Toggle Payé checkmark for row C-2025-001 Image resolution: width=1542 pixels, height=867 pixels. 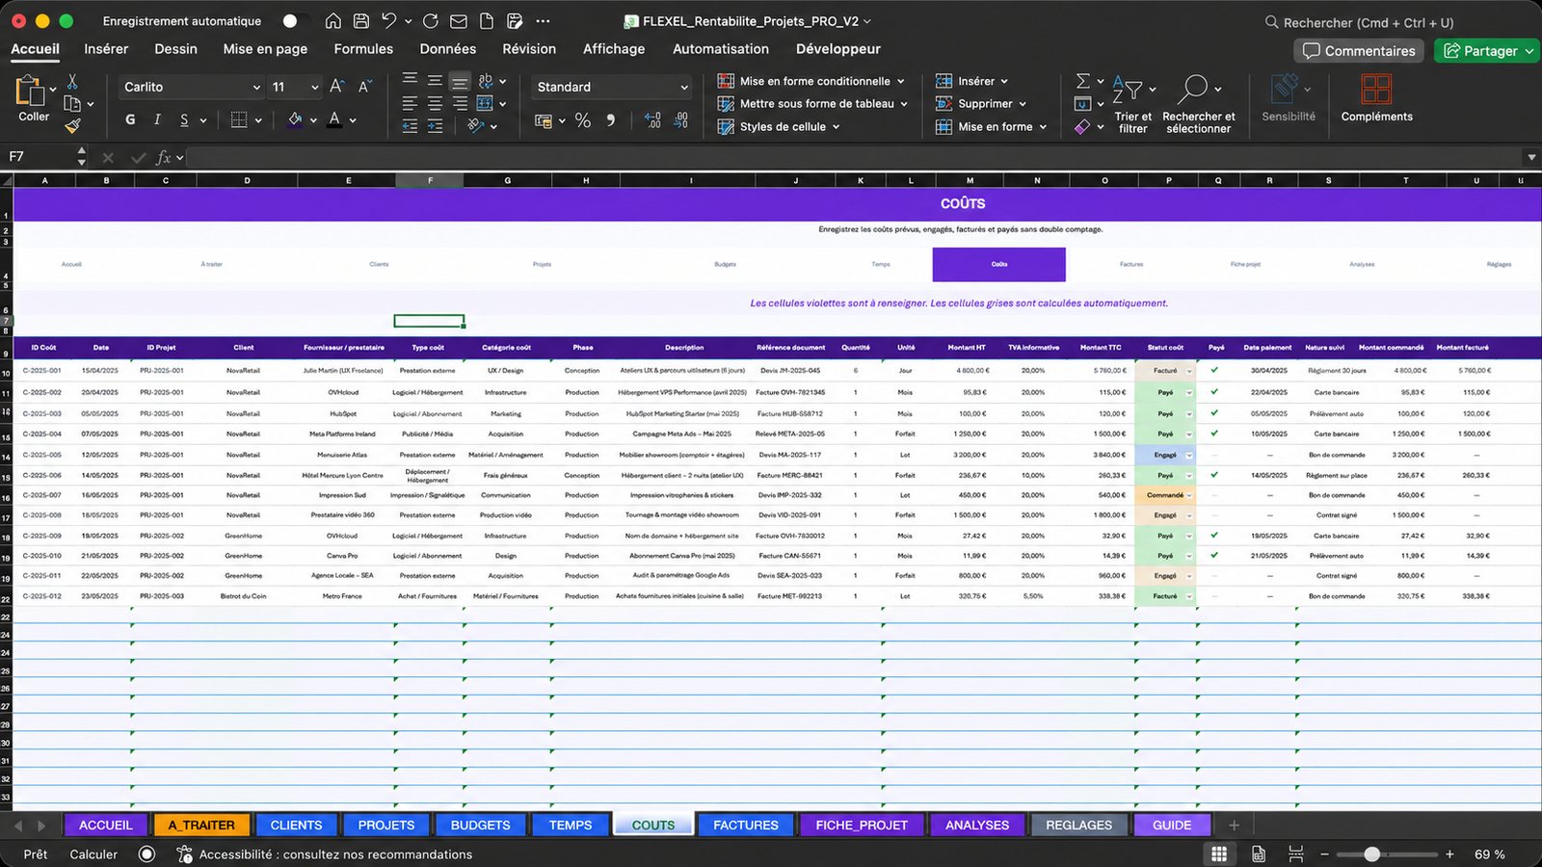(1214, 370)
